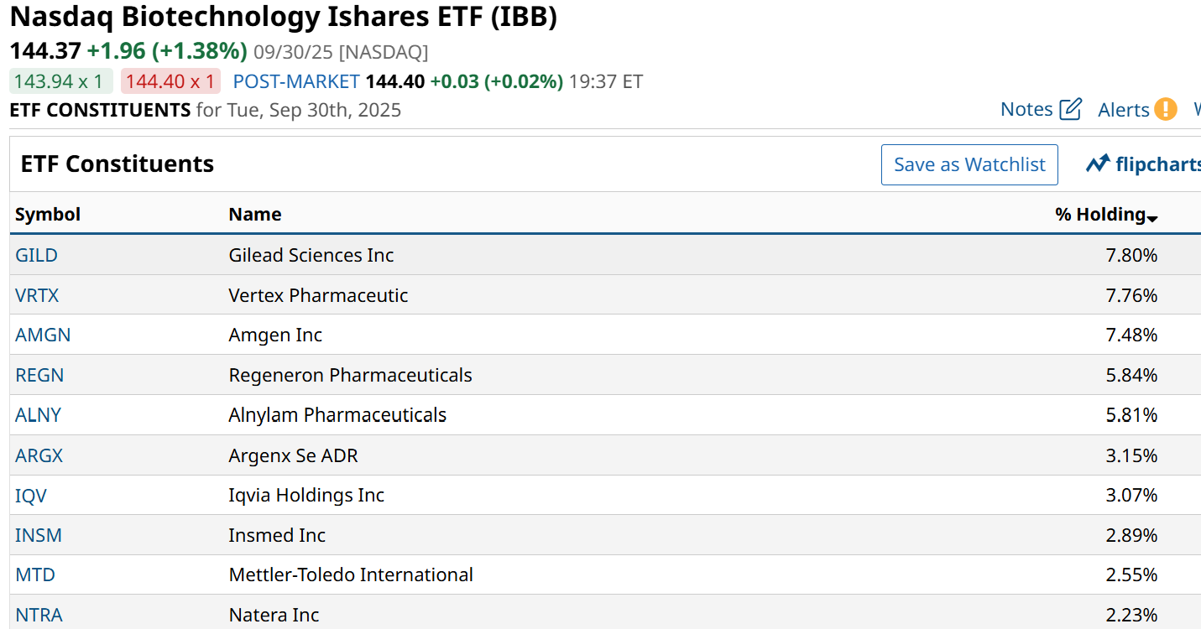Click the ARGX ticker link

pyautogui.click(x=39, y=455)
